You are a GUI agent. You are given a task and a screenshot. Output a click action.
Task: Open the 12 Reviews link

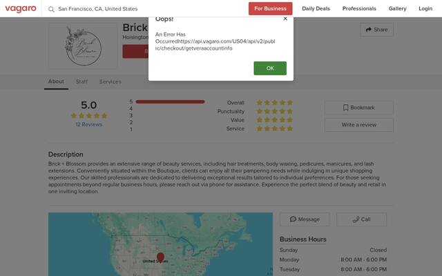89,124
